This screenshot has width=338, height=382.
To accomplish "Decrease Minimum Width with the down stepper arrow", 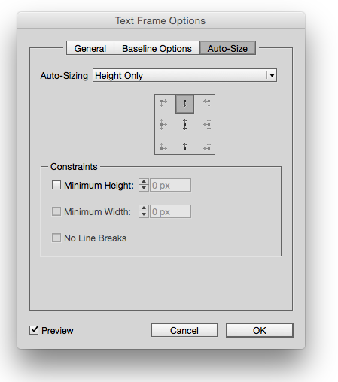I will [144, 214].
